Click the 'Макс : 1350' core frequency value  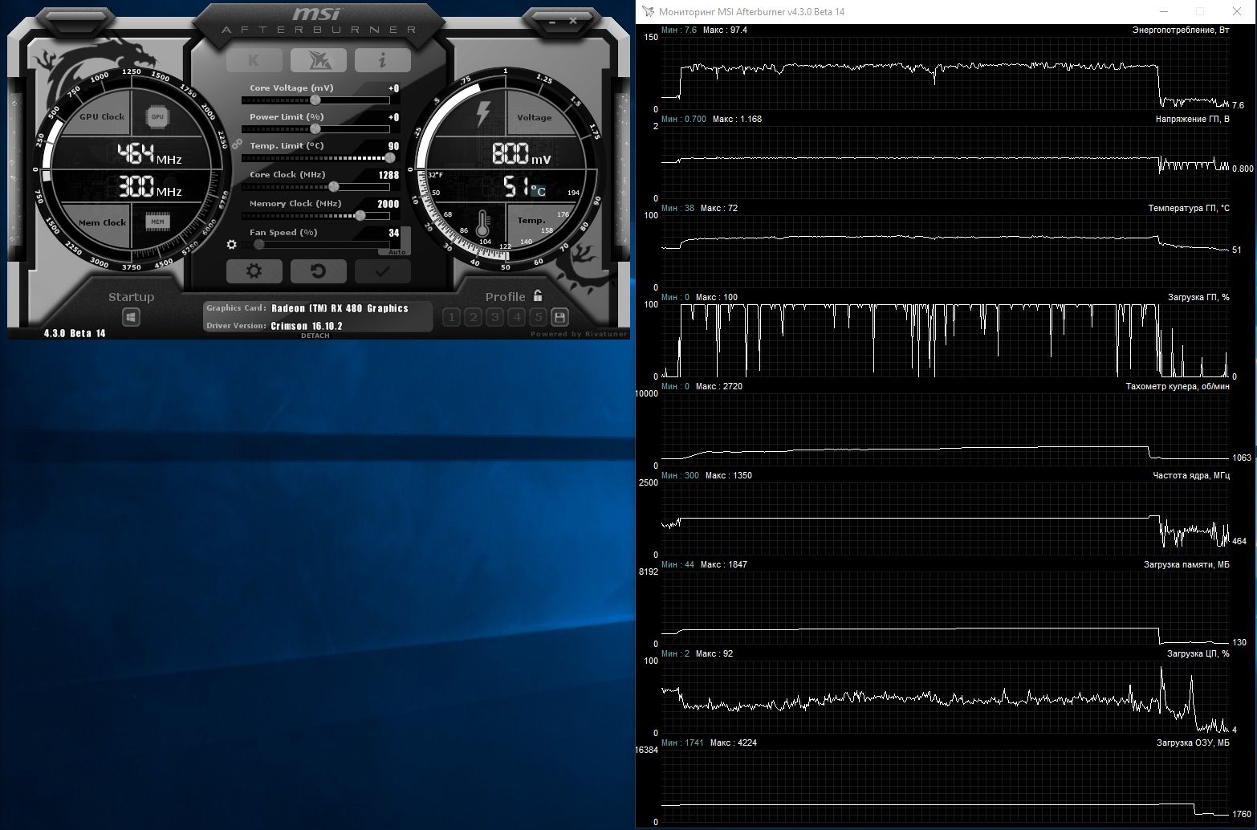[x=729, y=475]
